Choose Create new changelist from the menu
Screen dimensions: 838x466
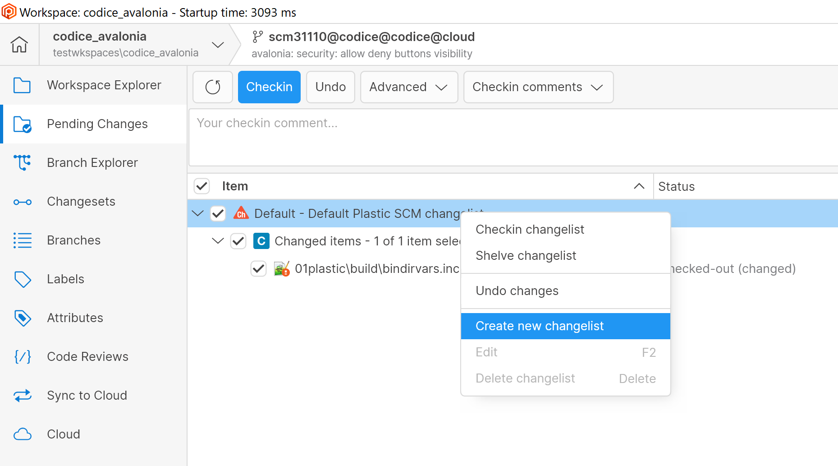point(540,326)
